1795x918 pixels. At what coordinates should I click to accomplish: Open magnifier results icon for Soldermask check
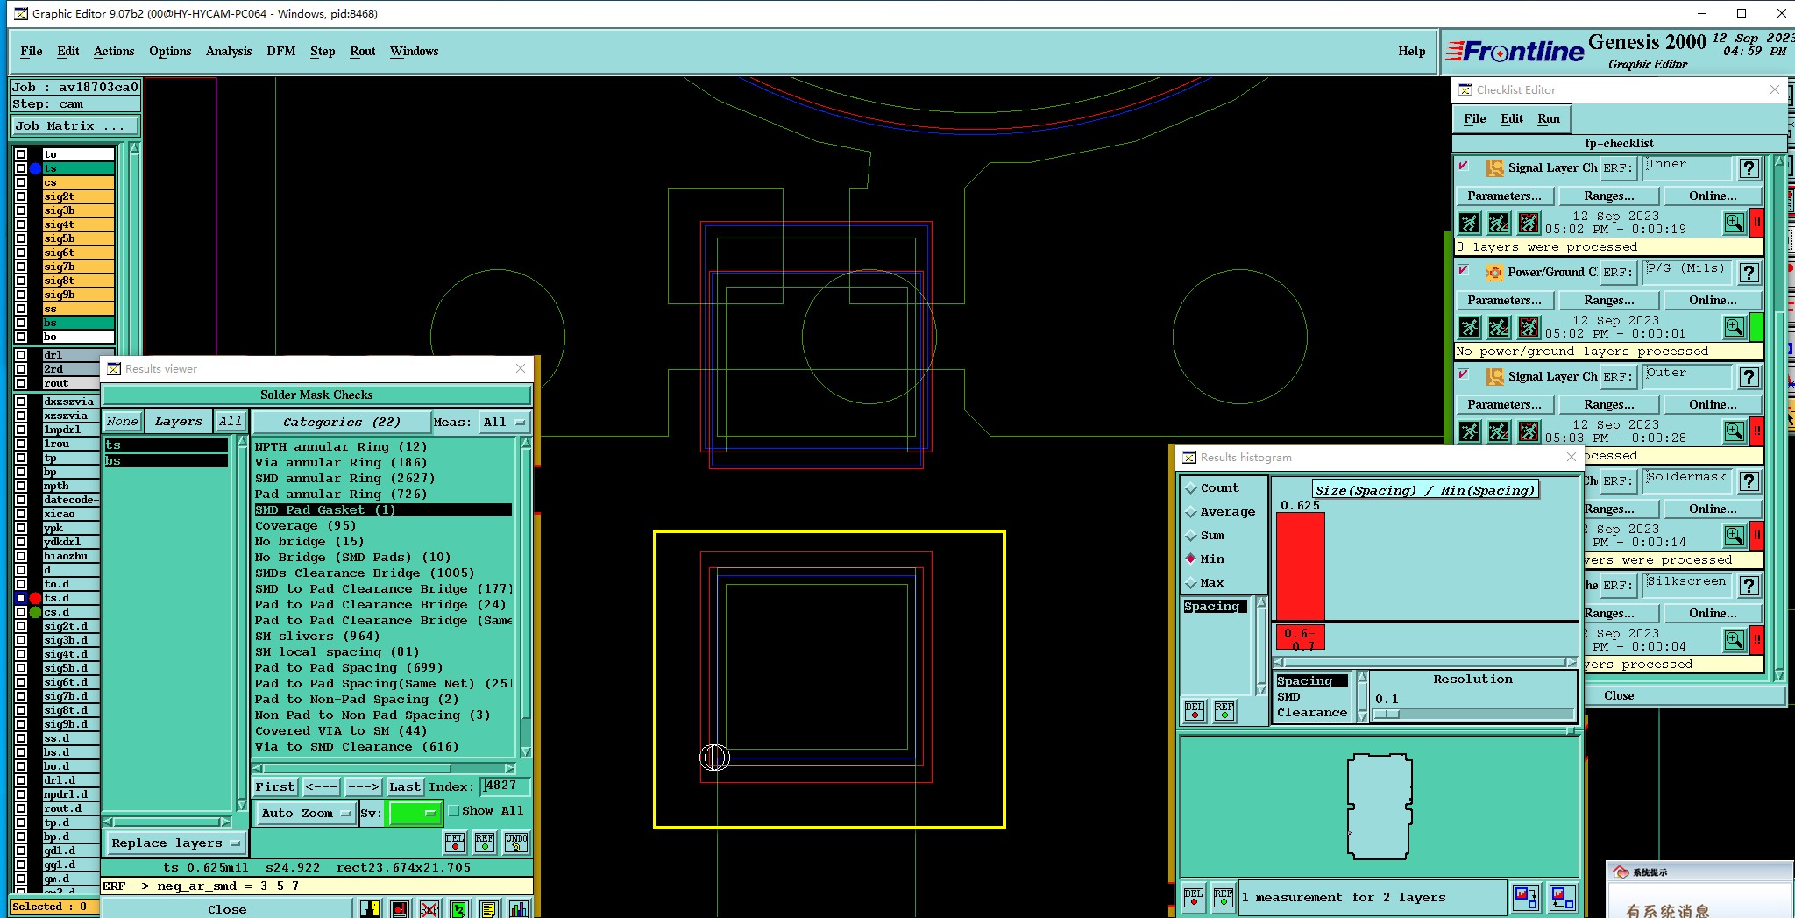(1734, 536)
